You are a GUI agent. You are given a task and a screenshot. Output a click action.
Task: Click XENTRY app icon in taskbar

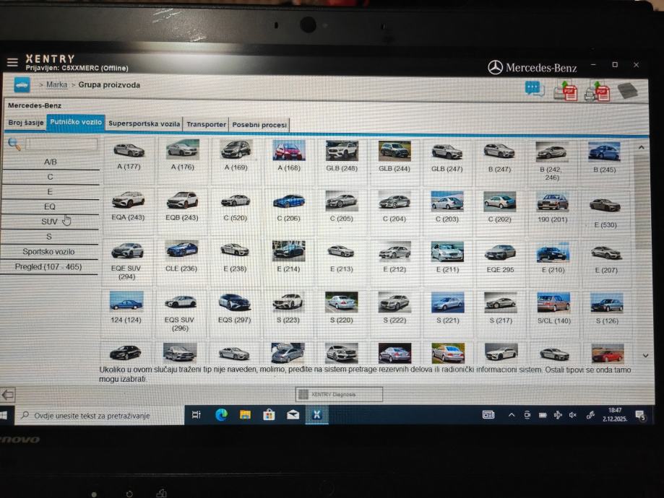point(316,415)
